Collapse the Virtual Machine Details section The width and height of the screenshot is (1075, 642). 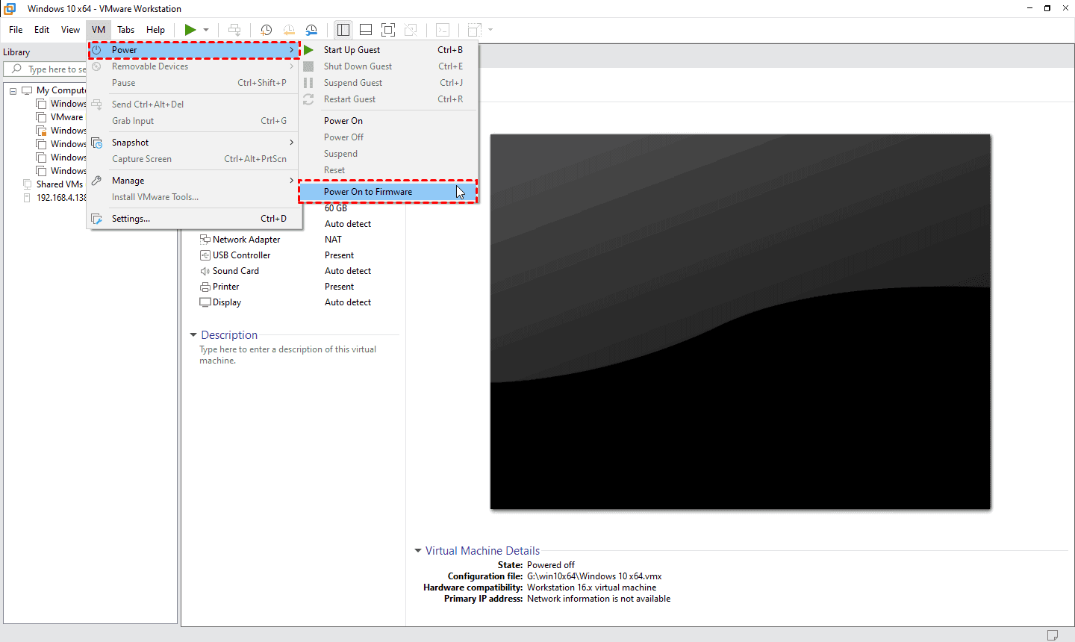pyautogui.click(x=418, y=551)
